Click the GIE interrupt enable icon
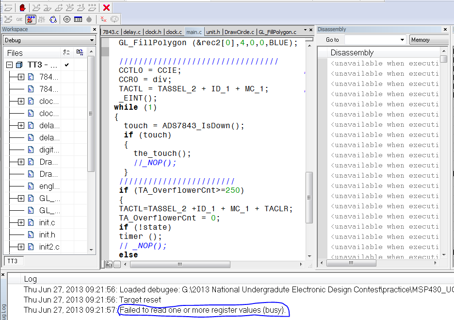454x320 pixels. click(19, 19)
